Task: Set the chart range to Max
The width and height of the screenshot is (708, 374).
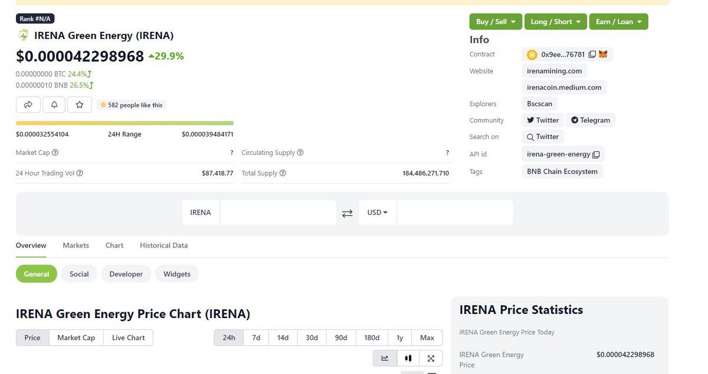Action: tap(427, 337)
